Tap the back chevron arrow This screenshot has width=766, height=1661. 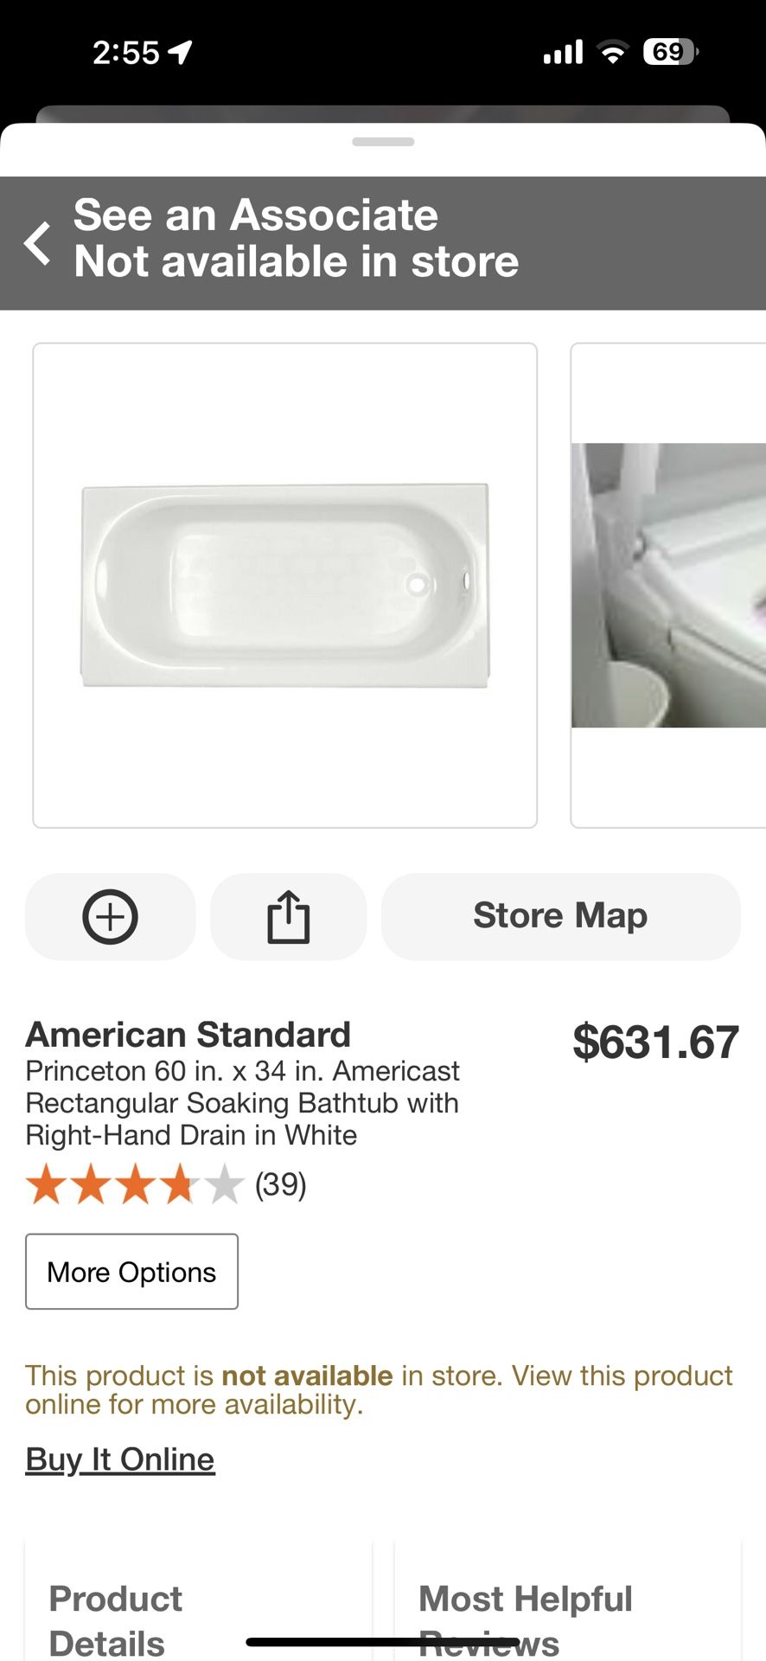pos(37,243)
